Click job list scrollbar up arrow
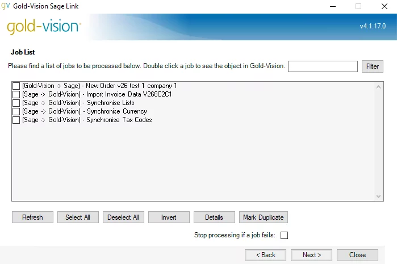This screenshot has height=264, width=397. [x=378, y=87]
